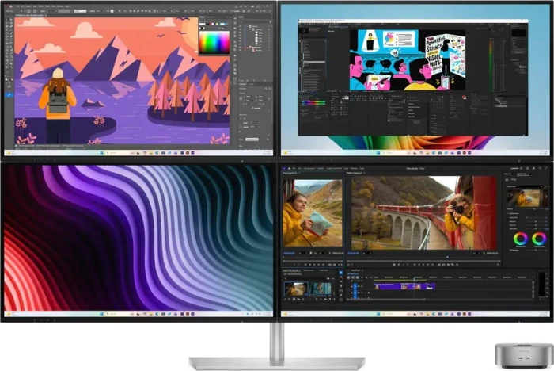Select Premiere's Source monitor panel tab

click(290, 173)
